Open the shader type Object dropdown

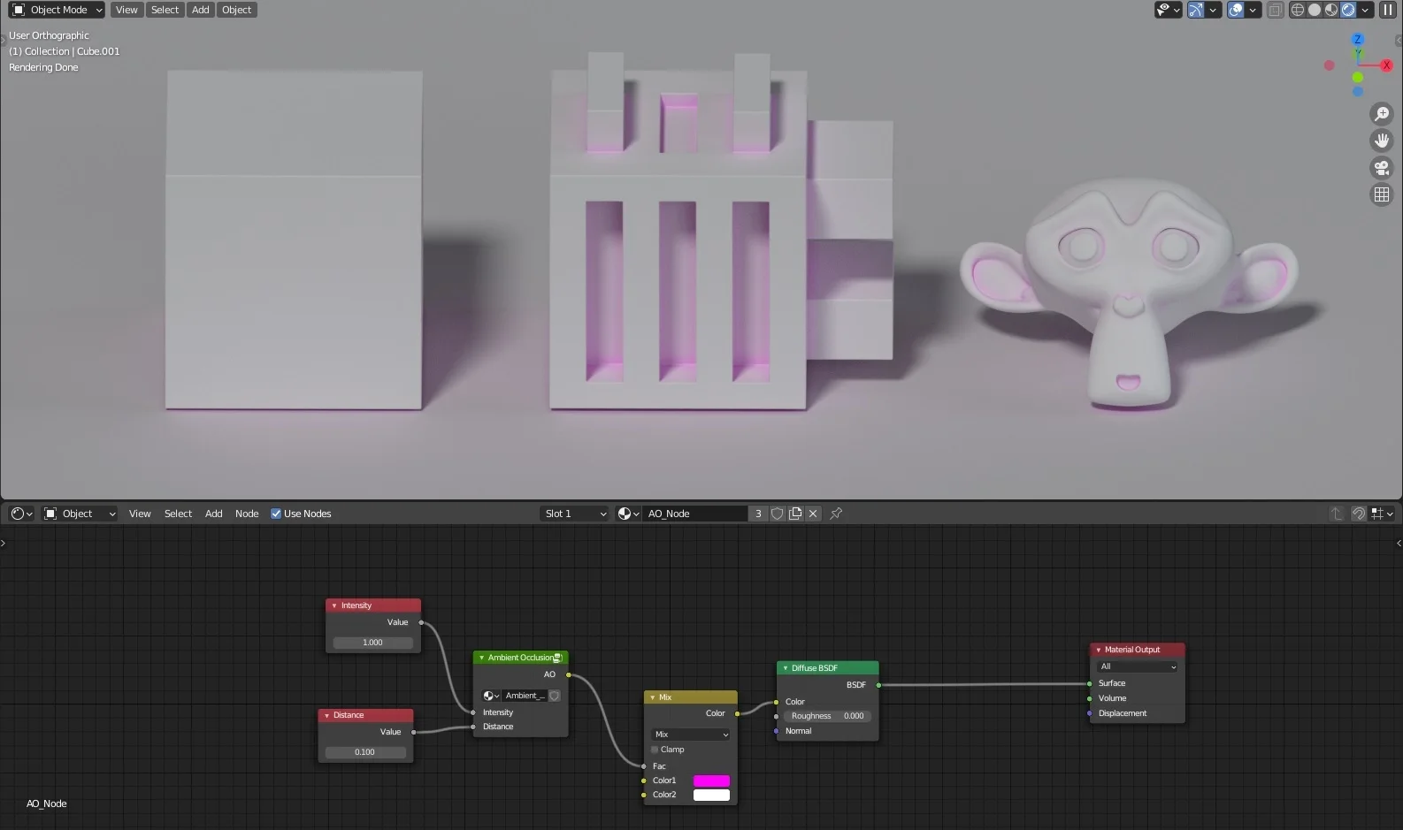[80, 514]
